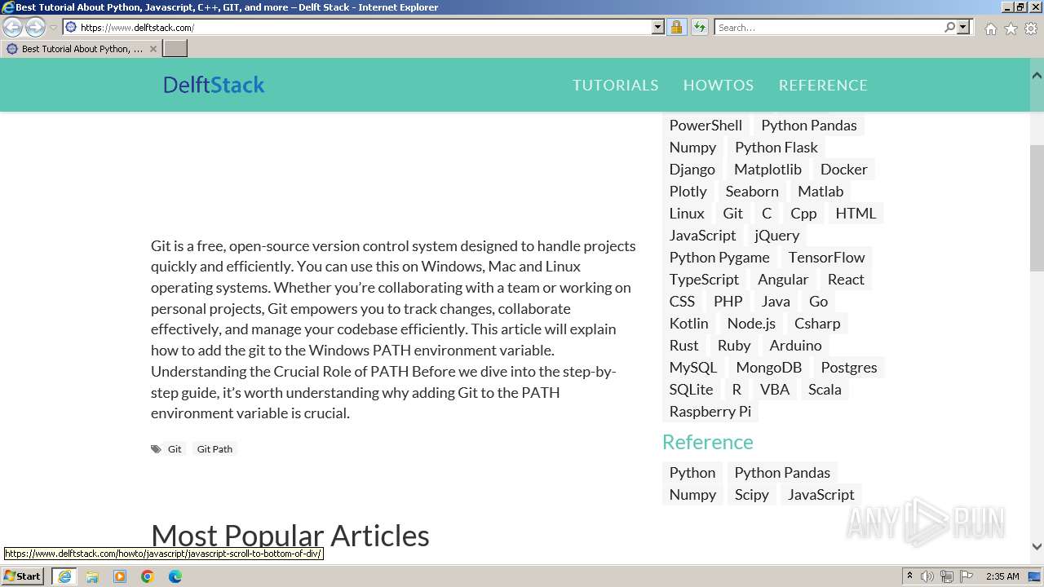This screenshot has width=1044, height=587.
Task: Click the address bar URL field
Action: pyautogui.click(x=363, y=27)
